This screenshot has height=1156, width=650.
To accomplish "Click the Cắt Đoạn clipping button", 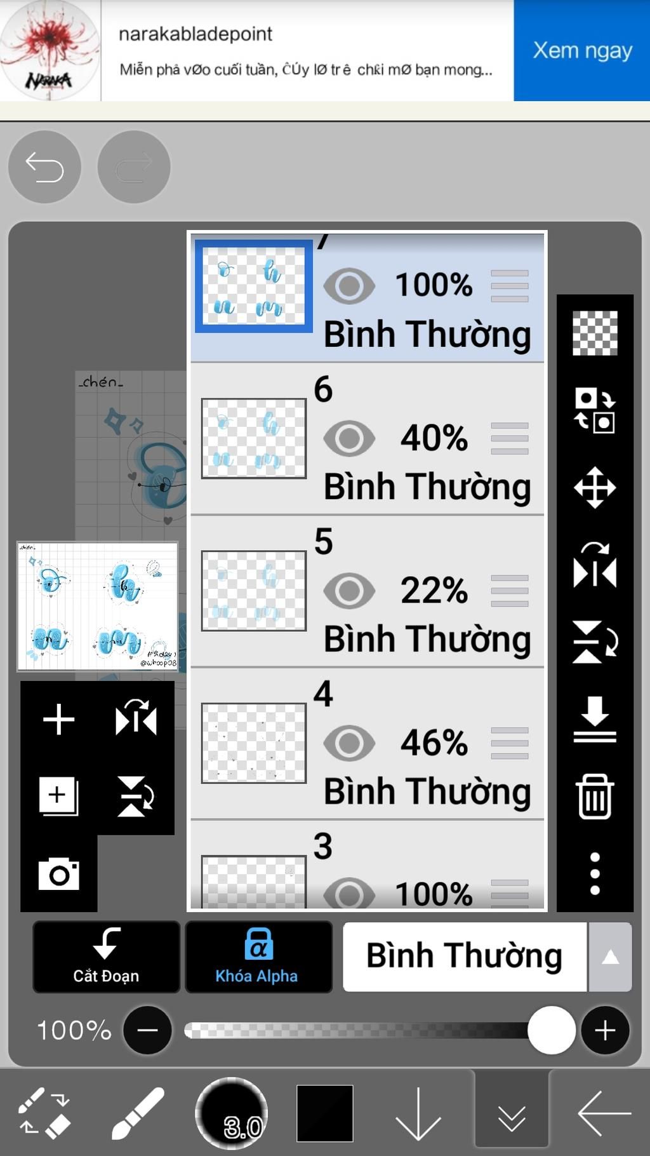I will point(106,957).
